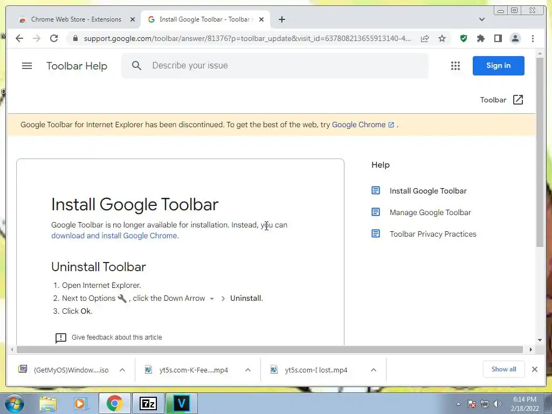This screenshot has width=552, height=414.
Task: Open the network tray icon
Action: 485,404
